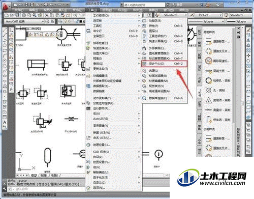Screen dimensions: 254x199
Task: Insert the speed limit 60 sign palette tool
Action: click(217, 61)
